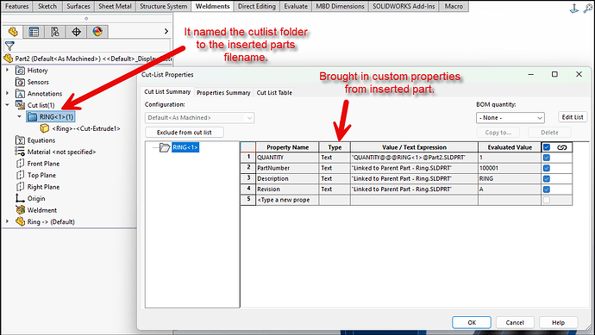Expand the manager tabs chevron arrow
The image size is (595, 335).
click(x=166, y=32)
